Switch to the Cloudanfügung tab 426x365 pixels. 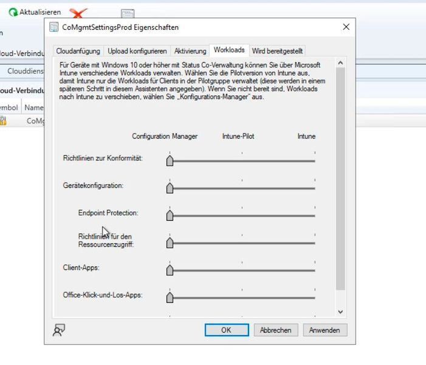coord(78,51)
